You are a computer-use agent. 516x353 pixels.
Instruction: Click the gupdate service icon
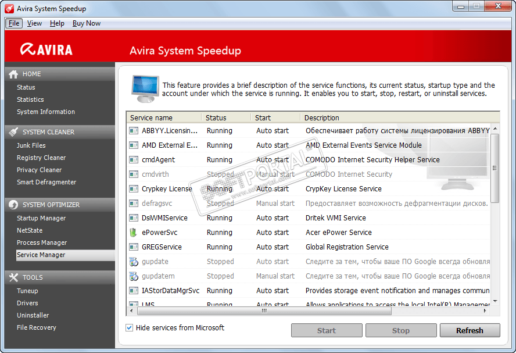point(134,262)
